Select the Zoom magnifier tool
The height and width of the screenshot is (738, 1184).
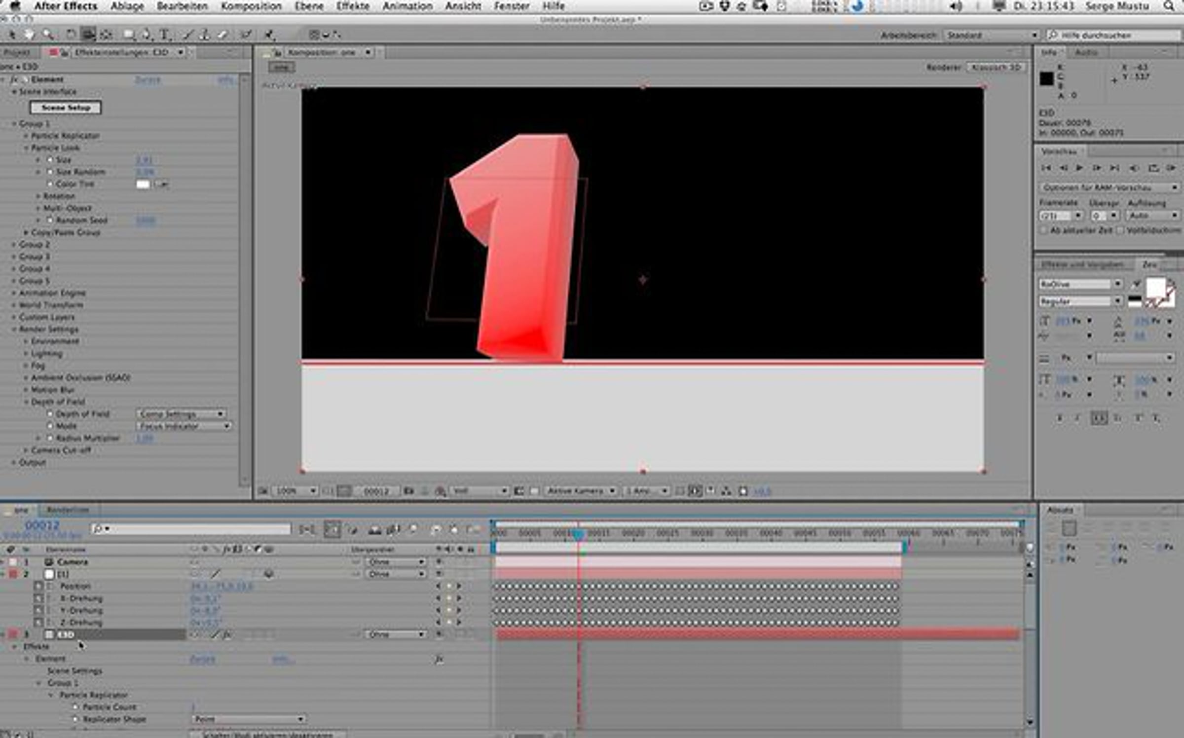coord(48,35)
